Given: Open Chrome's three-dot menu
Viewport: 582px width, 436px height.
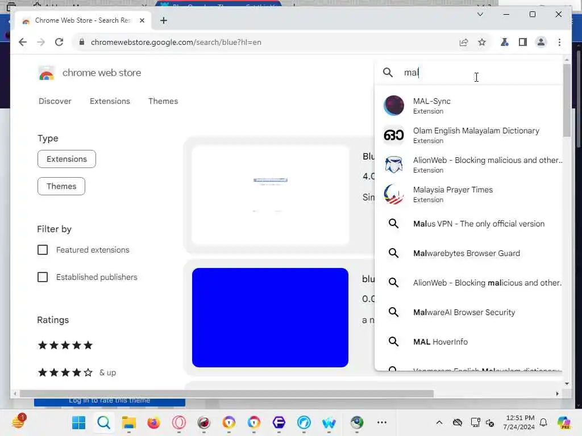Looking at the screenshot, I should 559,42.
